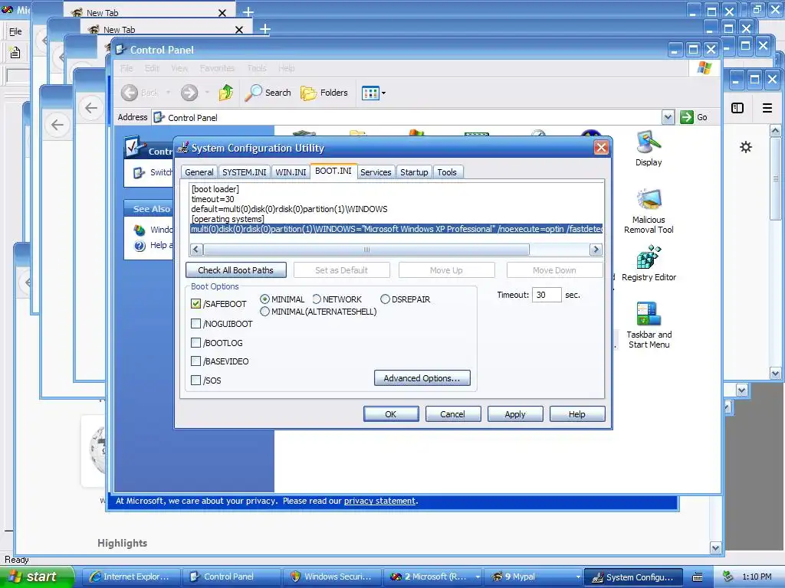Click the Cancel button
Viewport: 785px width, 588px height.
(x=452, y=414)
